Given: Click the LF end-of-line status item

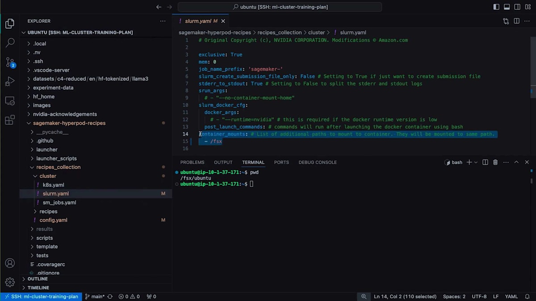Looking at the screenshot, I should (x=496, y=297).
